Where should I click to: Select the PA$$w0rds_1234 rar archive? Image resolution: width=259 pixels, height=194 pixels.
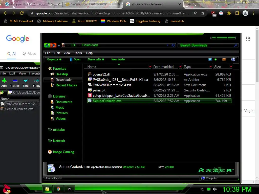[x=120, y=80]
